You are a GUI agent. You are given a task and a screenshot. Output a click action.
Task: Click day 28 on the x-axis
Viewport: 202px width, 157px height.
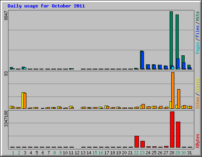tap(172, 153)
